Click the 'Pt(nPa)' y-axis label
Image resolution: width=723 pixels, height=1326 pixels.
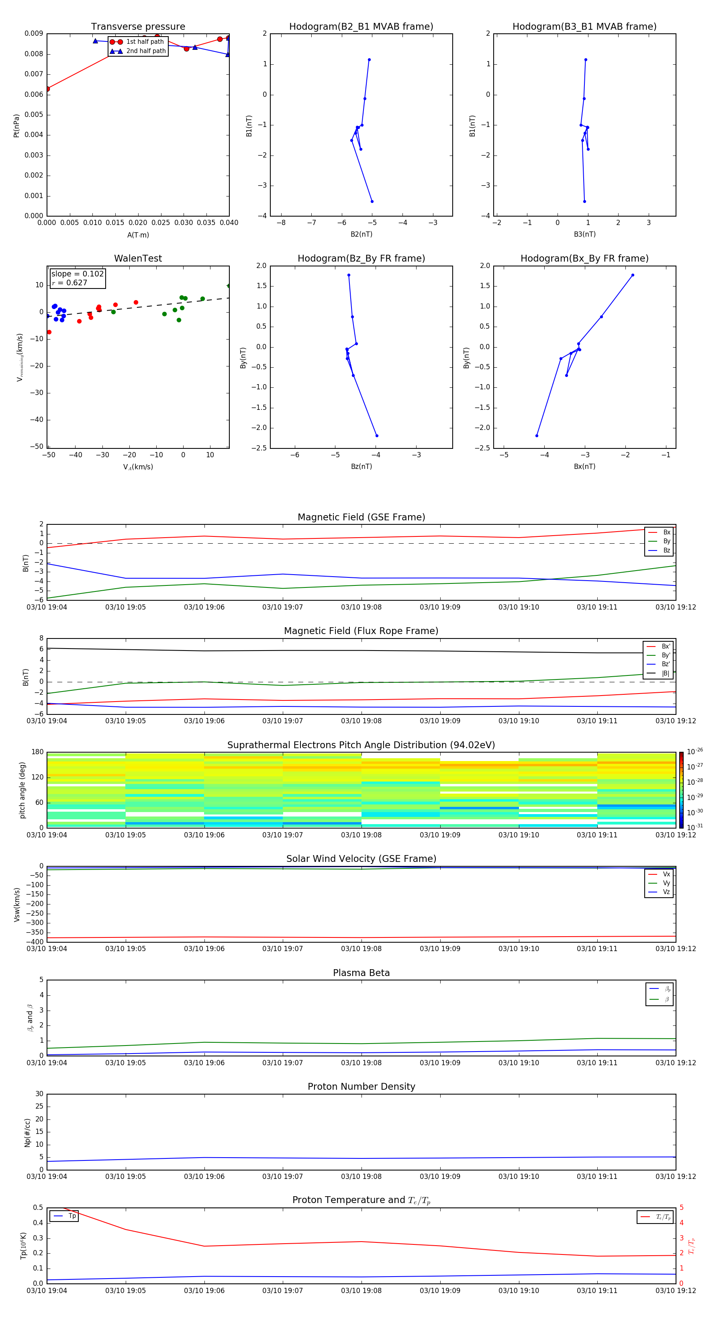coord(16,126)
